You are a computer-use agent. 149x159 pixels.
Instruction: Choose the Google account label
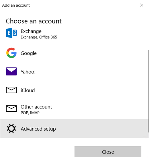(29, 53)
